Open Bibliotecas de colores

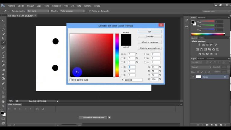click(150, 48)
